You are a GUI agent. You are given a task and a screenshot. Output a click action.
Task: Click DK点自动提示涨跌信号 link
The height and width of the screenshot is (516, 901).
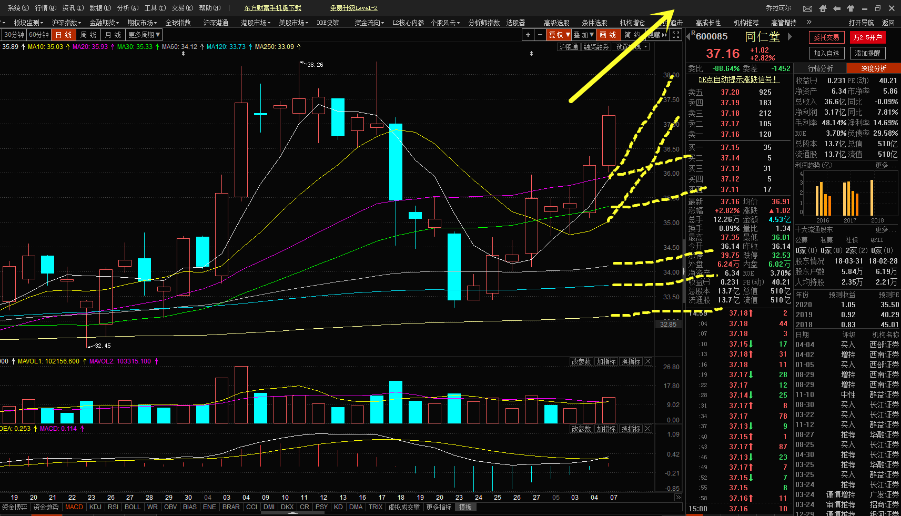pos(738,79)
